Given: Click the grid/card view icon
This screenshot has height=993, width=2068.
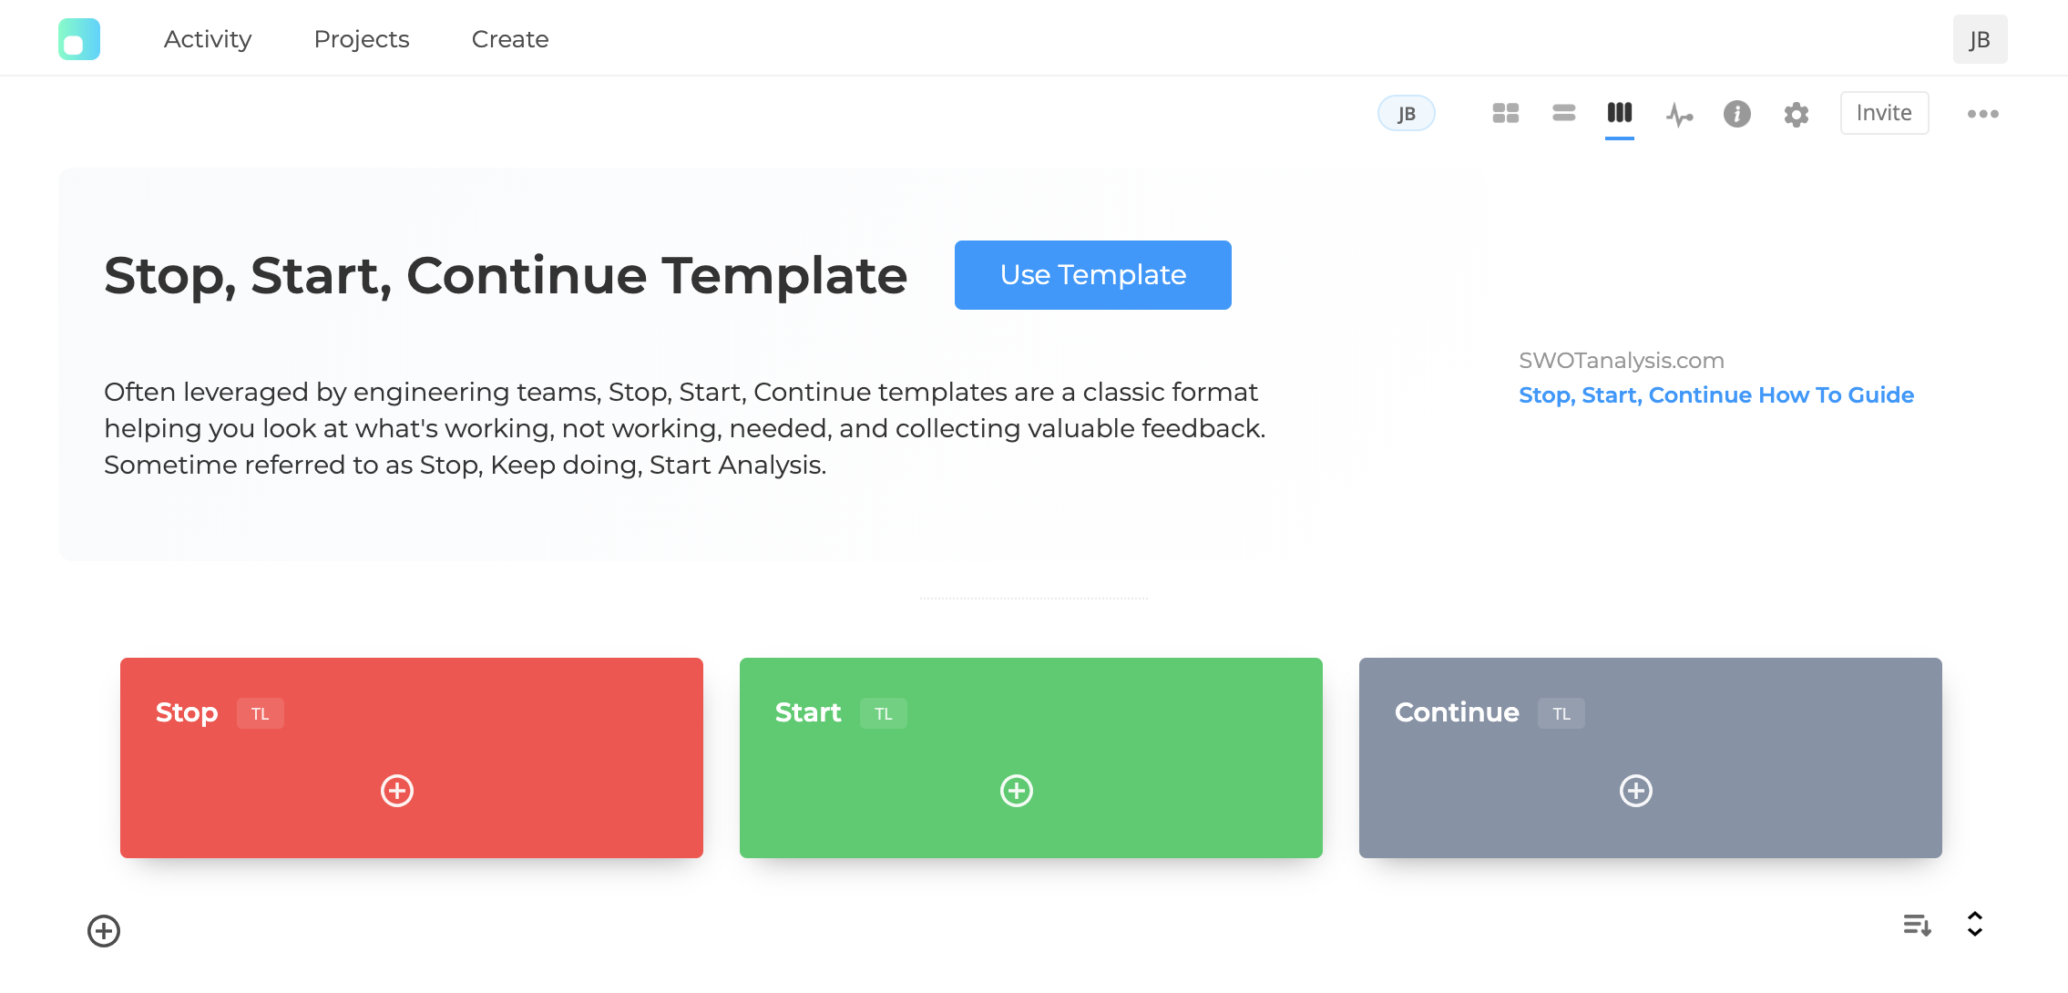Looking at the screenshot, I should (1505, 112).
